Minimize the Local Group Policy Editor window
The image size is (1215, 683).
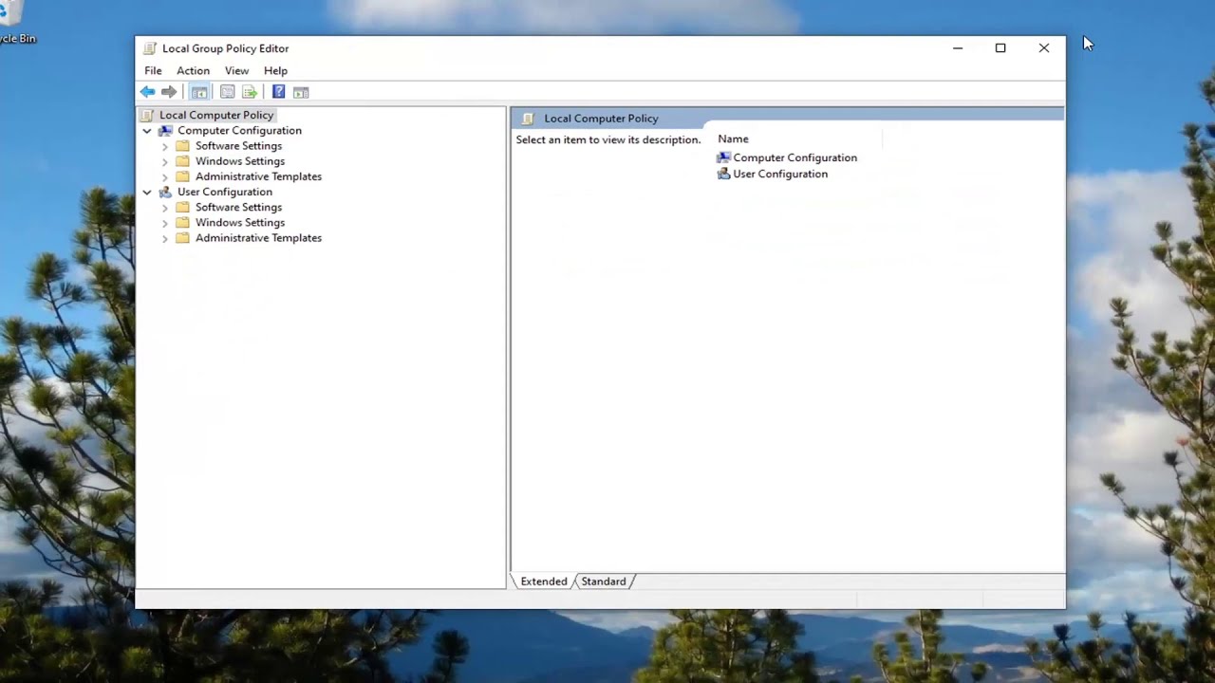click(x=958, y=48)
